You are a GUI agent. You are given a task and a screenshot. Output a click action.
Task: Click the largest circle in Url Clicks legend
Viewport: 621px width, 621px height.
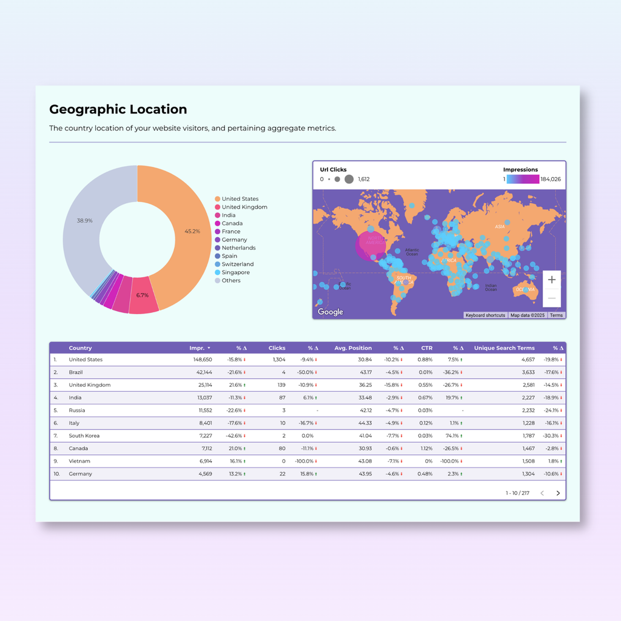tap(349, 179)
